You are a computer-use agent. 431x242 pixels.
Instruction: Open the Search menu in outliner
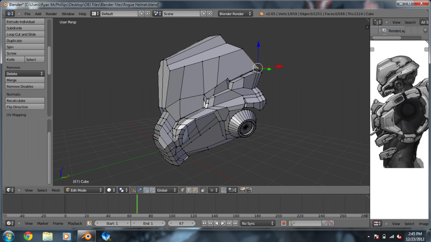(x=410, y=22)
